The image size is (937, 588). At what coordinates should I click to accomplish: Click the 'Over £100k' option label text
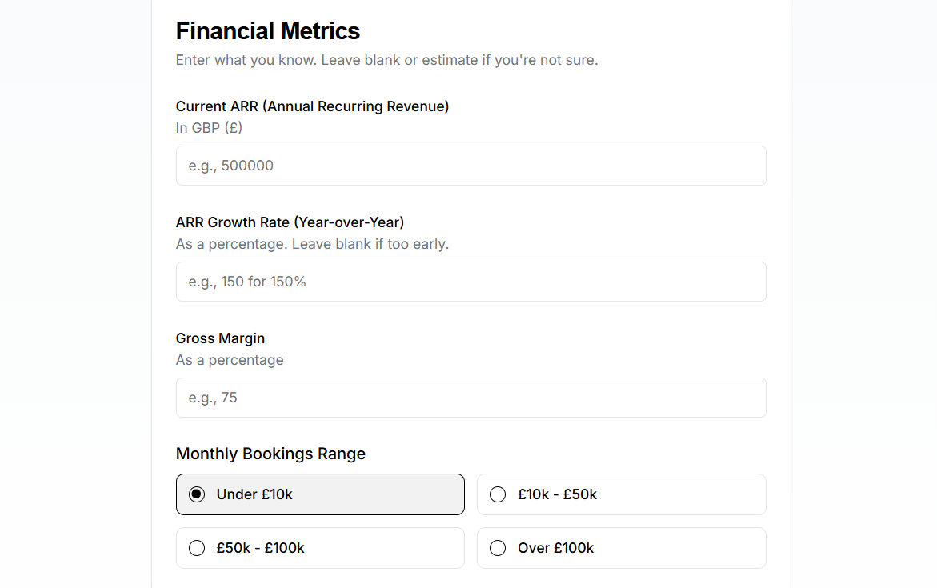click(555, 548)
